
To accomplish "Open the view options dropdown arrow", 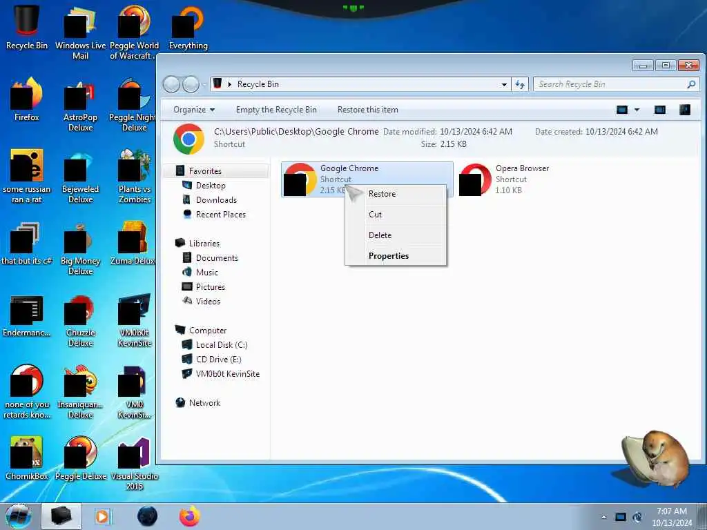I will point(637,110).
